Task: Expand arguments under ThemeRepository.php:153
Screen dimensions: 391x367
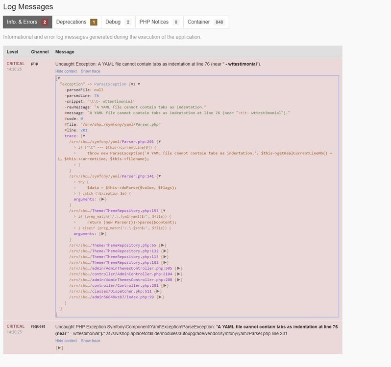Action: [x=103, y=234]
